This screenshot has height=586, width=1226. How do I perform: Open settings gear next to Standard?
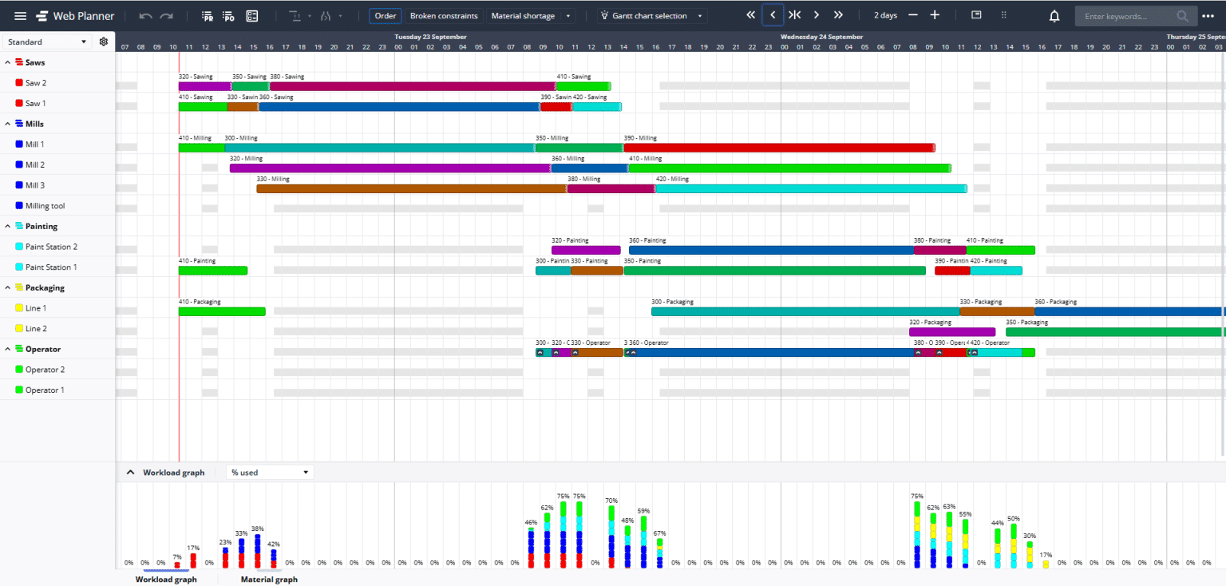(x=104, y=42)
